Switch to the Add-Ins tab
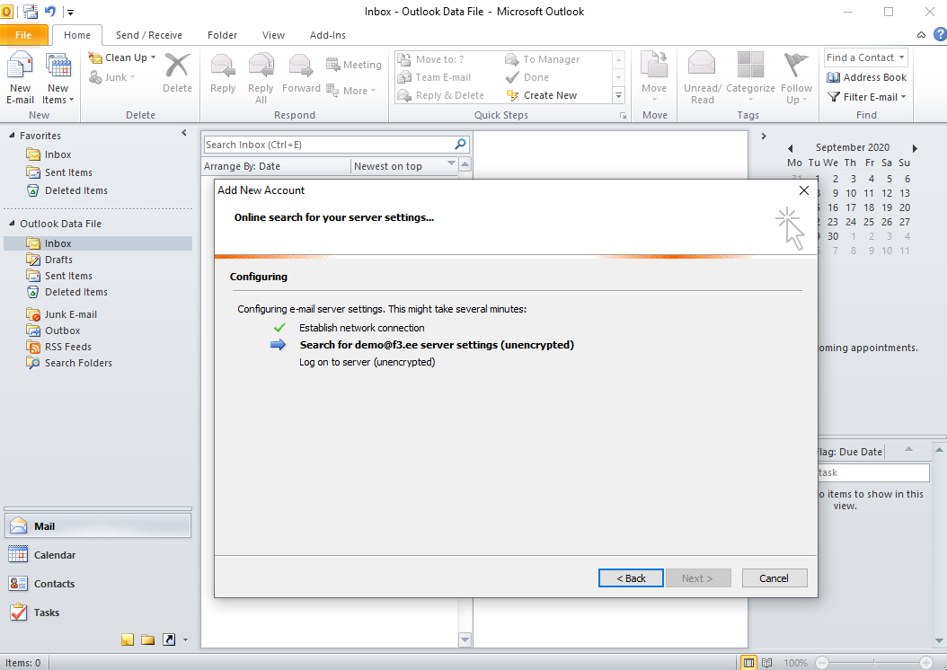This screenshot has height=670, width=947. pyautogui.click(x=327, y=35)
